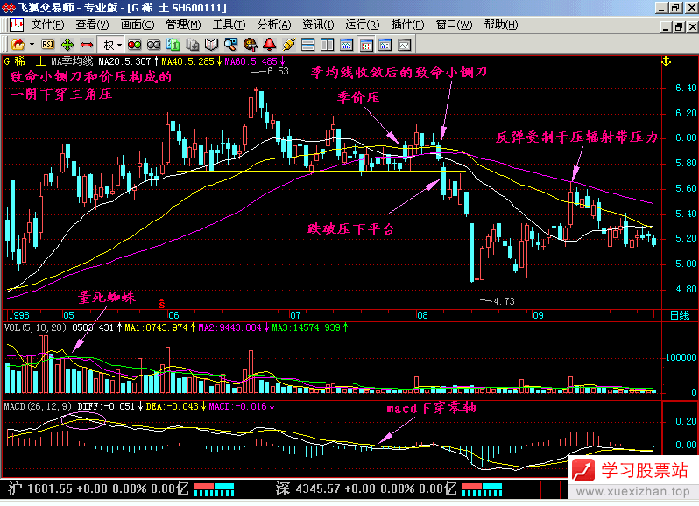
Task: Click the yellow anchor icon at chart corner
Action: click(x=666, y=61)
